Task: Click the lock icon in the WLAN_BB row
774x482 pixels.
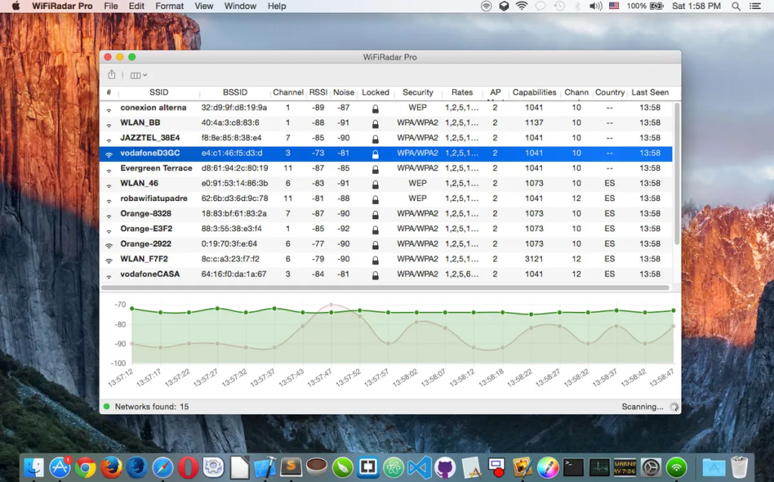Action: click(x=376, y=123)
